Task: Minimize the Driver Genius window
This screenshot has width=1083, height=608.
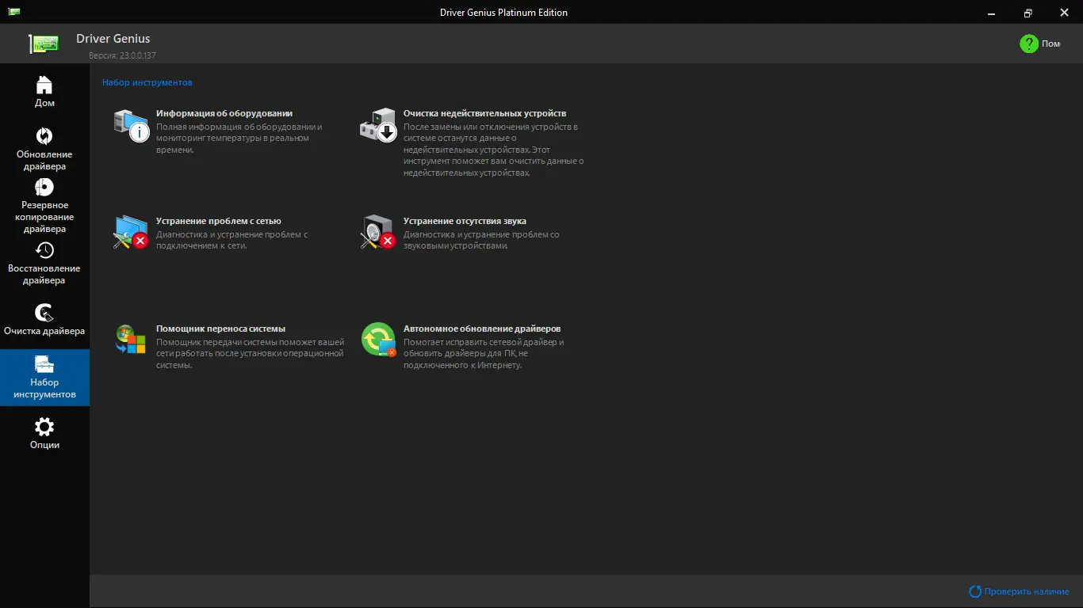Action: click(x=991, y=12)
